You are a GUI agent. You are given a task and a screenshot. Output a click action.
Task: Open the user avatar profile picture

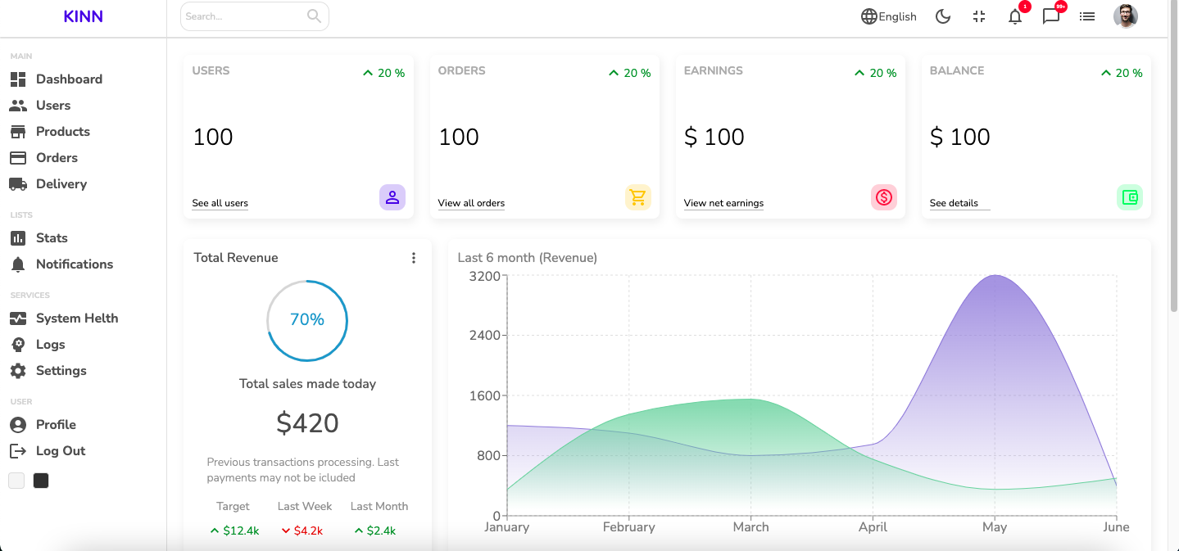1126,16
